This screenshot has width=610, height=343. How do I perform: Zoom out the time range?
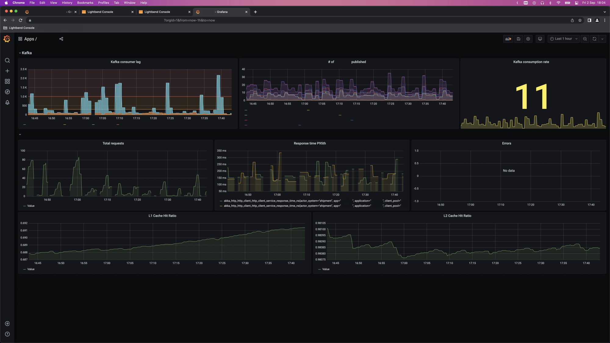click(x=585, y=39)
